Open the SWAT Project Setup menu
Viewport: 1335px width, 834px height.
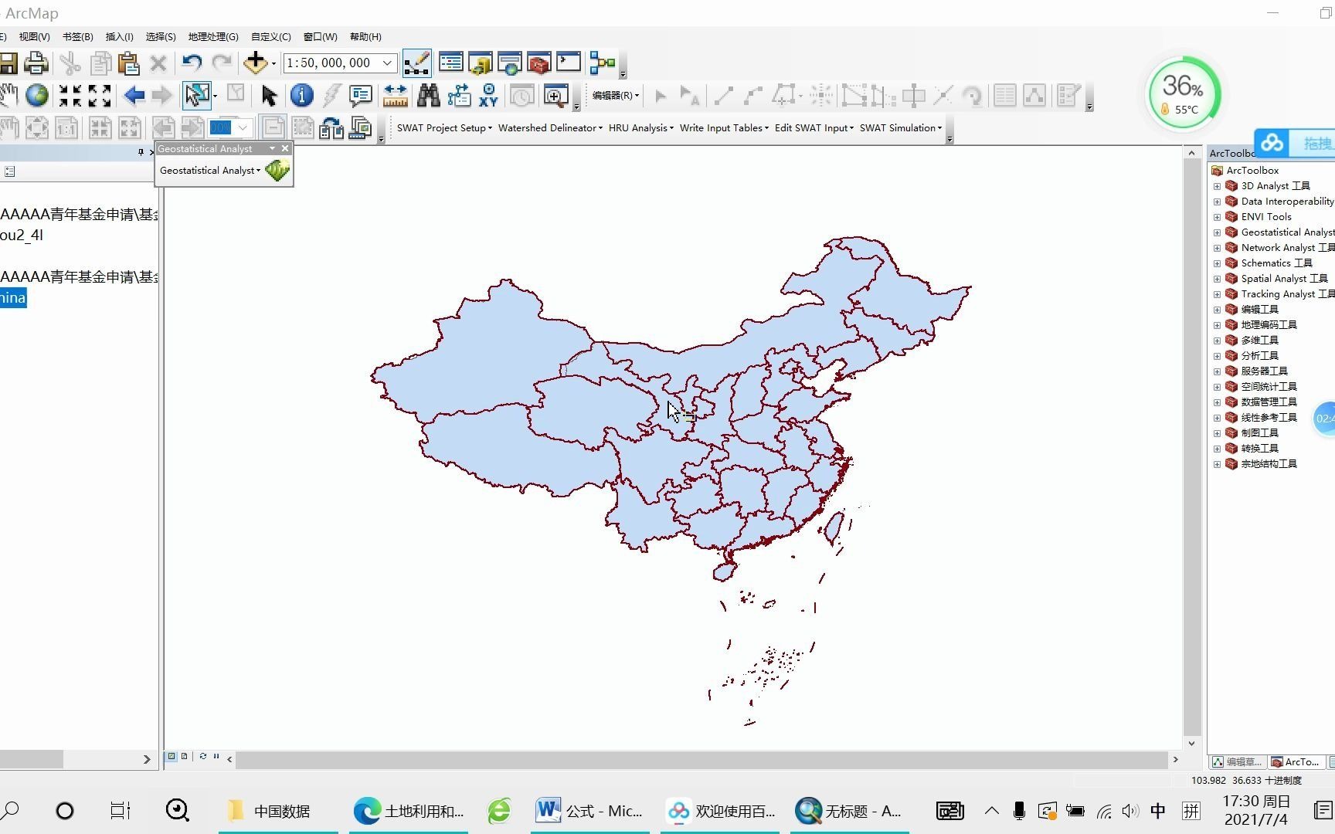pyautogui.click(x=443, y=127)
